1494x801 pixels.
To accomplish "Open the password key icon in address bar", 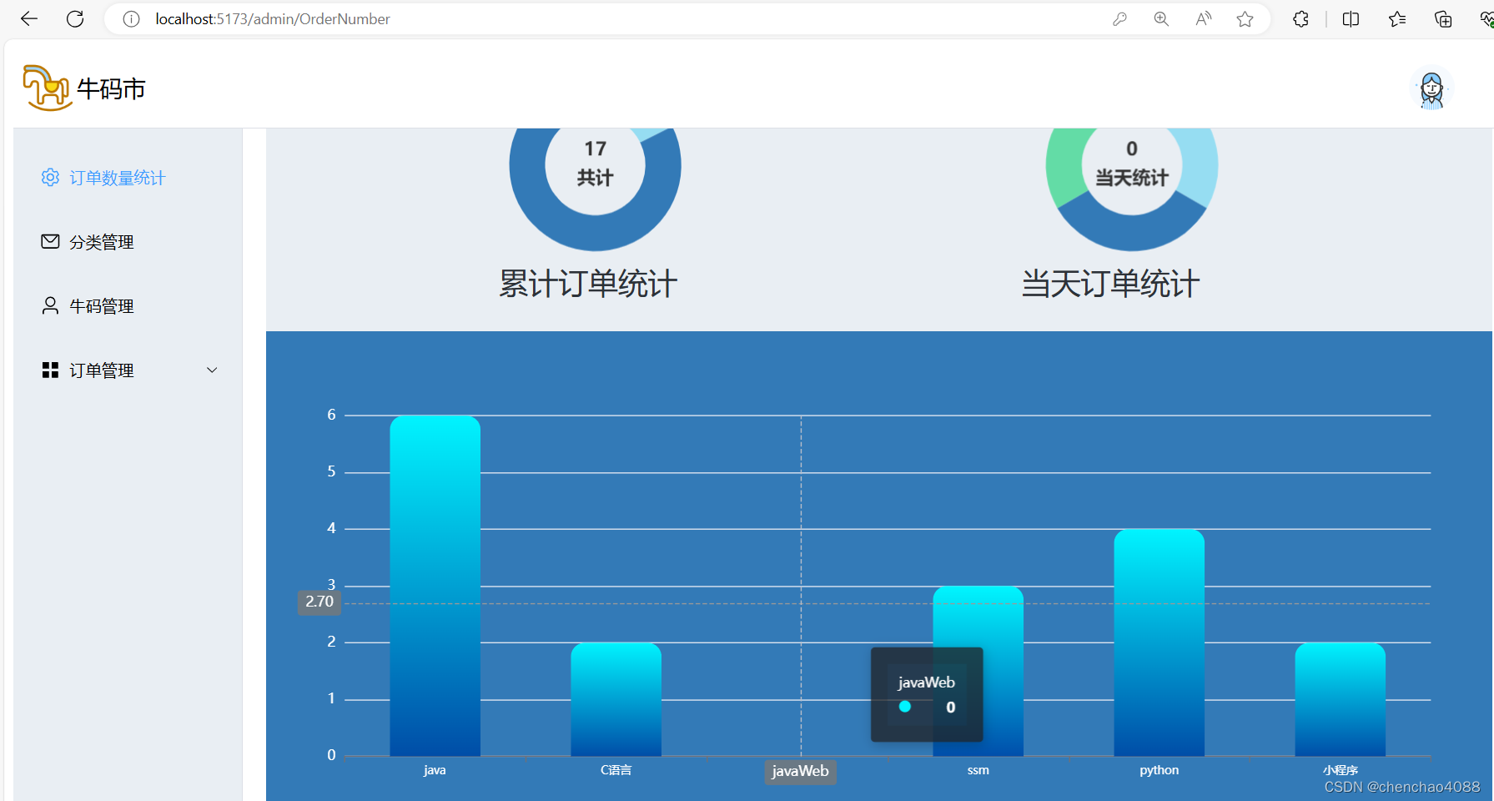I will [1119, 19].
